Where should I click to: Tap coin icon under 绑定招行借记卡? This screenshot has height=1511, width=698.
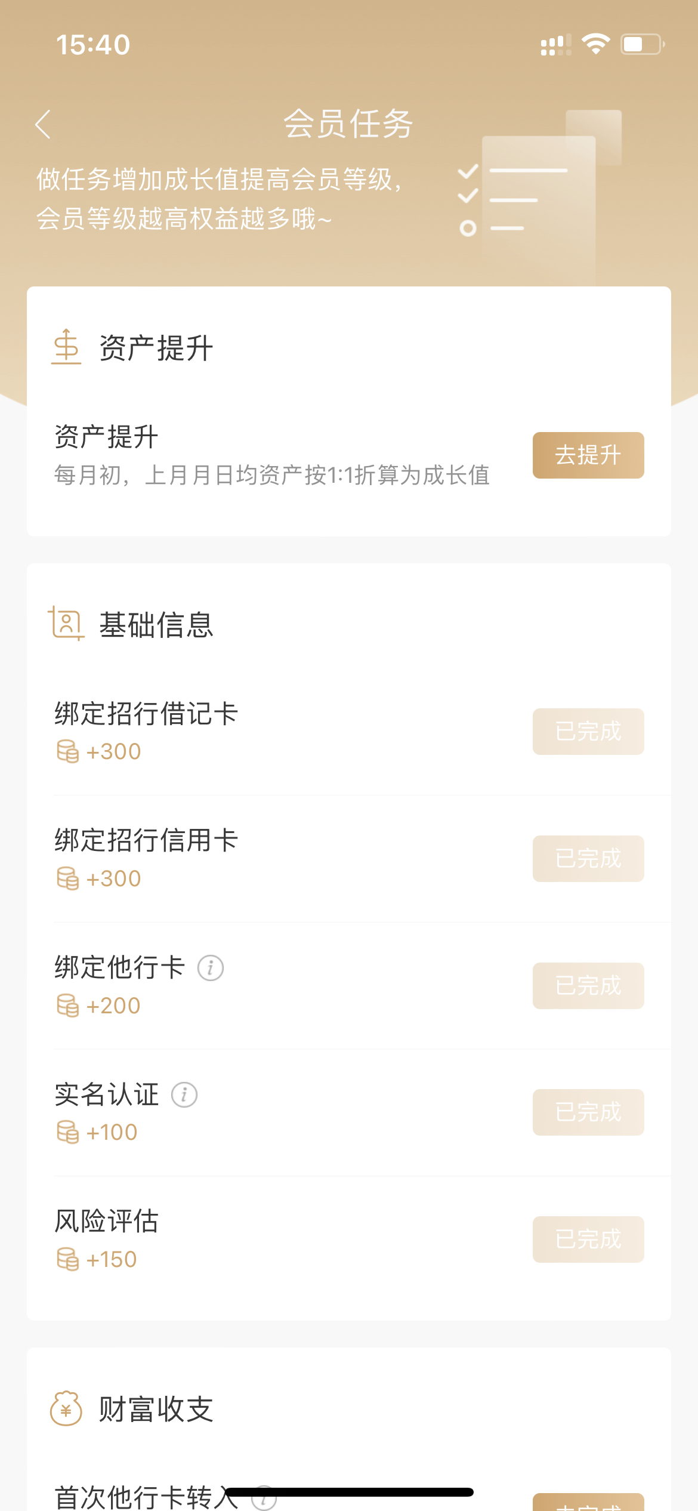click(67, 751)
